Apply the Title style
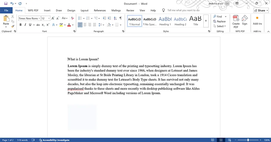Screen dimensions: 271x142 click(195, 21)
